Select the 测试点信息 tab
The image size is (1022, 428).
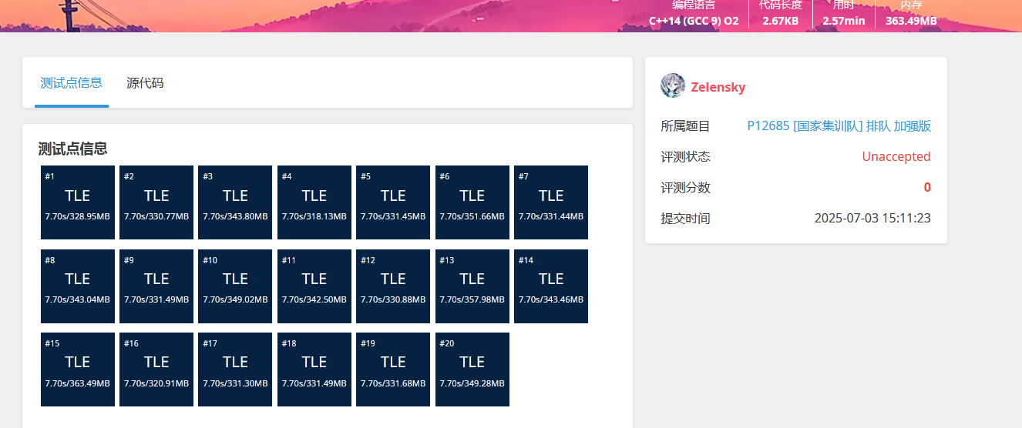click(x=72, y=82)
